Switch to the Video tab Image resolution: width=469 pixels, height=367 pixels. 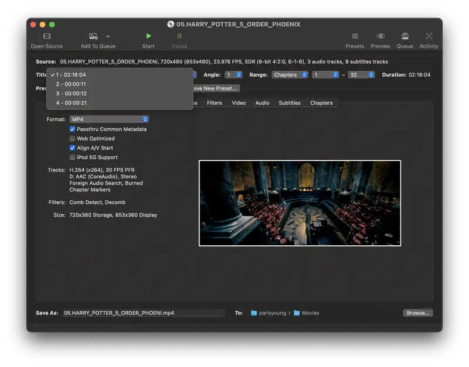pyautogui.click(x=239, y=102)
